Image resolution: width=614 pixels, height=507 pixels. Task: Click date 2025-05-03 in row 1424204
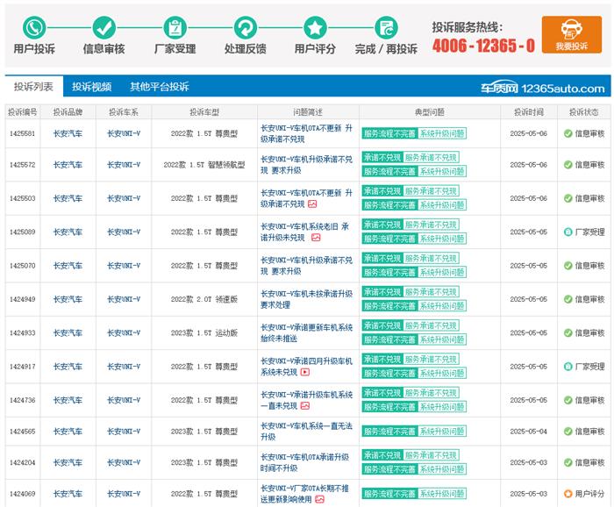[529, 462]
